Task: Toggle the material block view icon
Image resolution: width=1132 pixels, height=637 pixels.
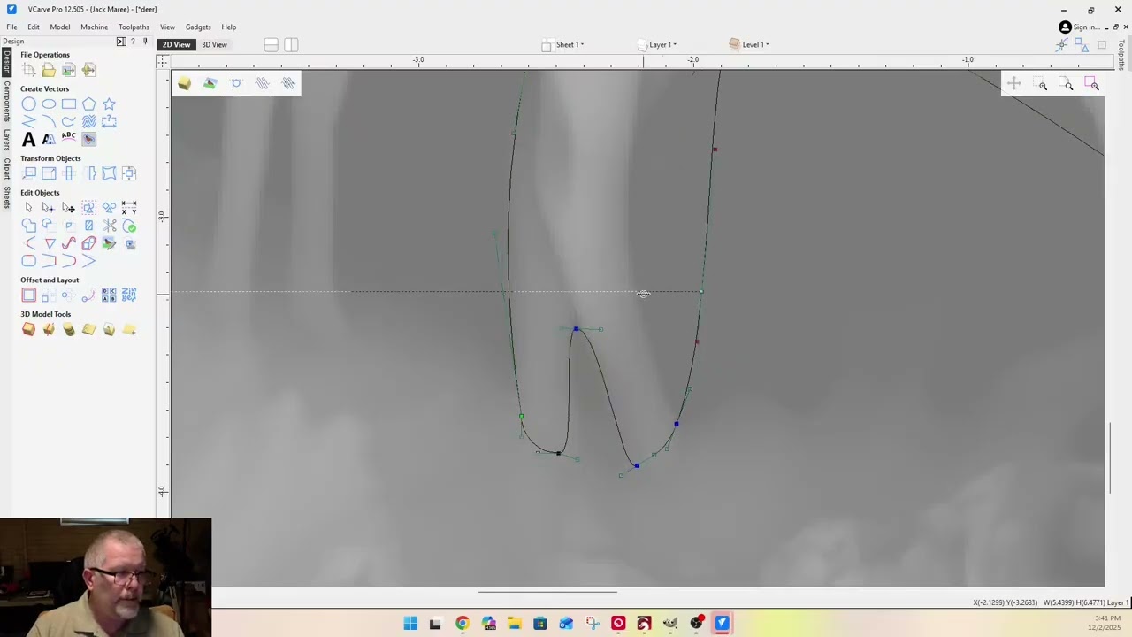Action: click(184, 83)
